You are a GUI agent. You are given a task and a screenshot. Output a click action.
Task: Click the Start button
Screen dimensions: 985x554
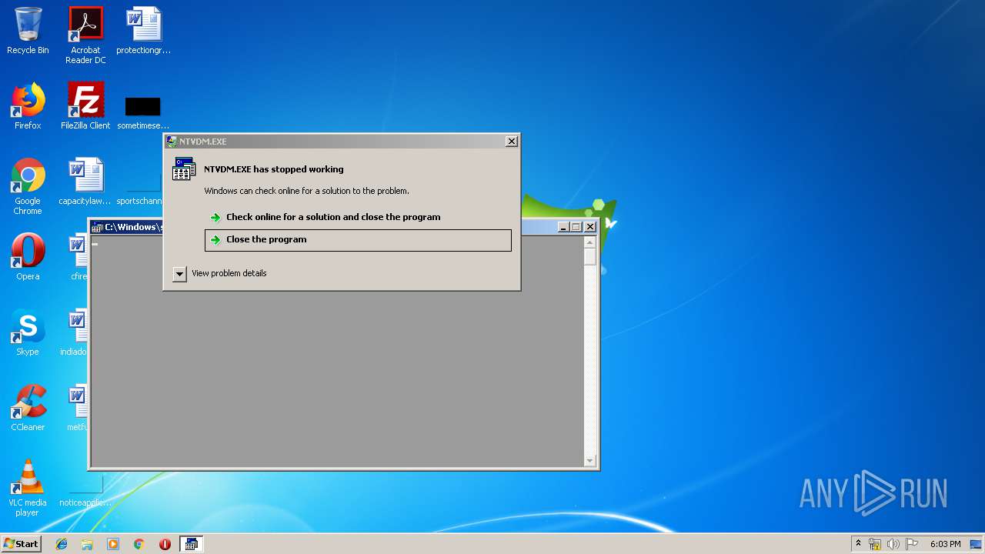coord(21,543)
